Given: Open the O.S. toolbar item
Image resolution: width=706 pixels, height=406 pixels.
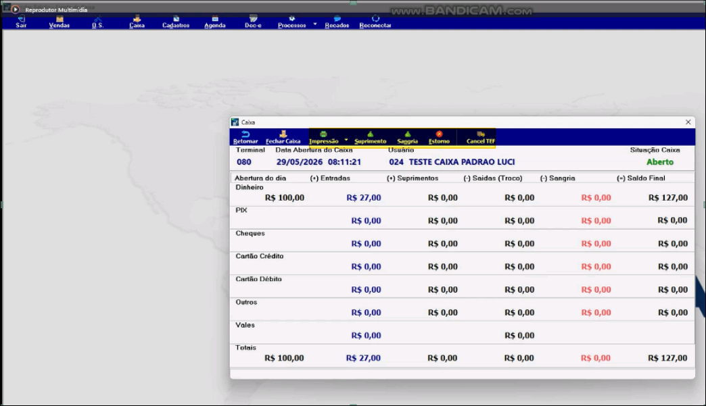Looking at the screenshot, I should point(97,22).
